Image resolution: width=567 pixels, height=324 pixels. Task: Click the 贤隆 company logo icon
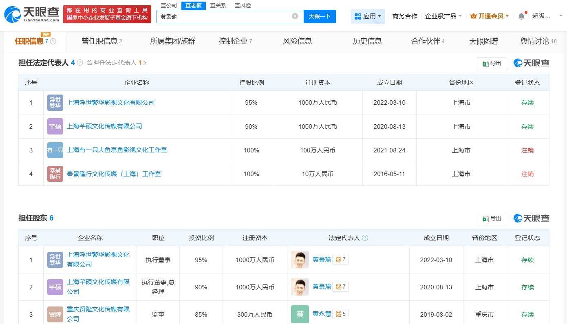tap(55, 314)
